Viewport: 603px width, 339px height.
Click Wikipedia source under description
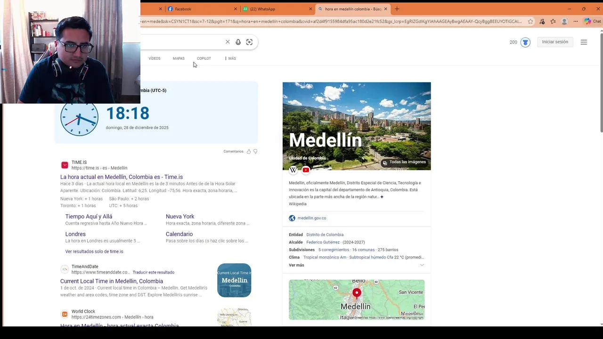pos(298,204)
